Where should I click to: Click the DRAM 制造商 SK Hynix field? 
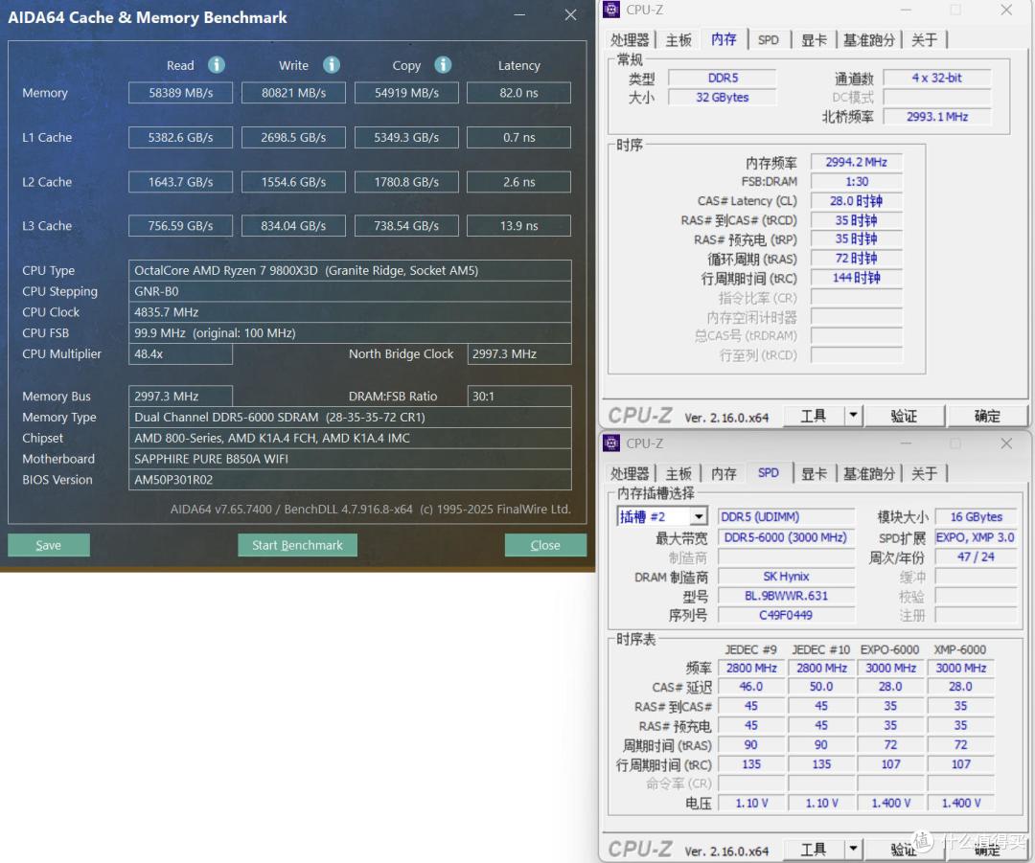786,576
